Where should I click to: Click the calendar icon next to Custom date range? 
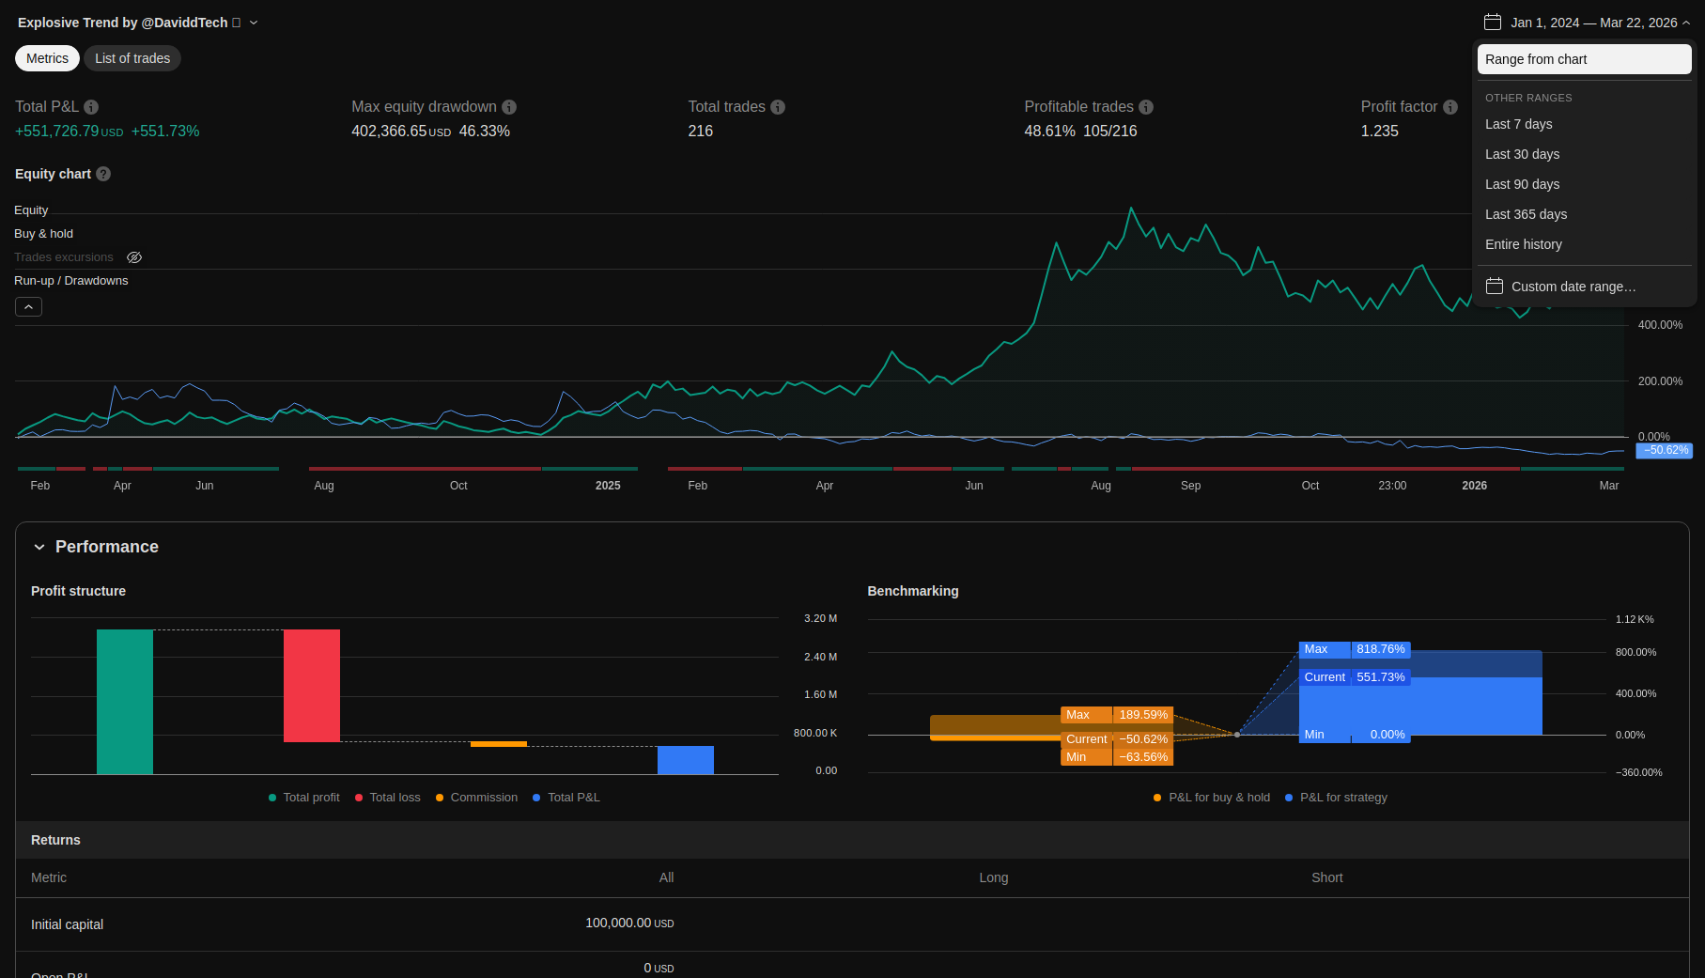point(1495,287)
